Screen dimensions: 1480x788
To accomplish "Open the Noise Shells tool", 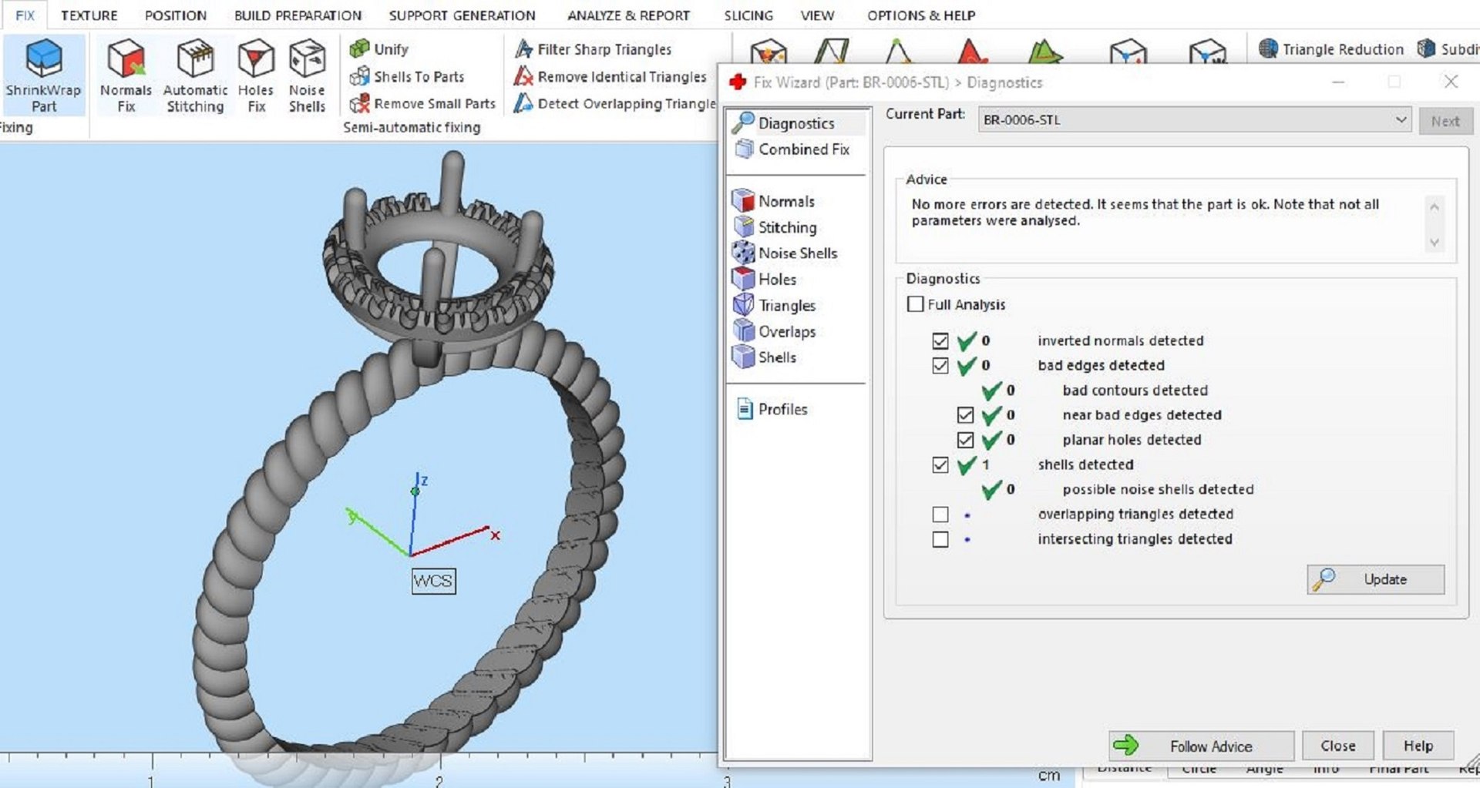I will (x=307, y=75).
